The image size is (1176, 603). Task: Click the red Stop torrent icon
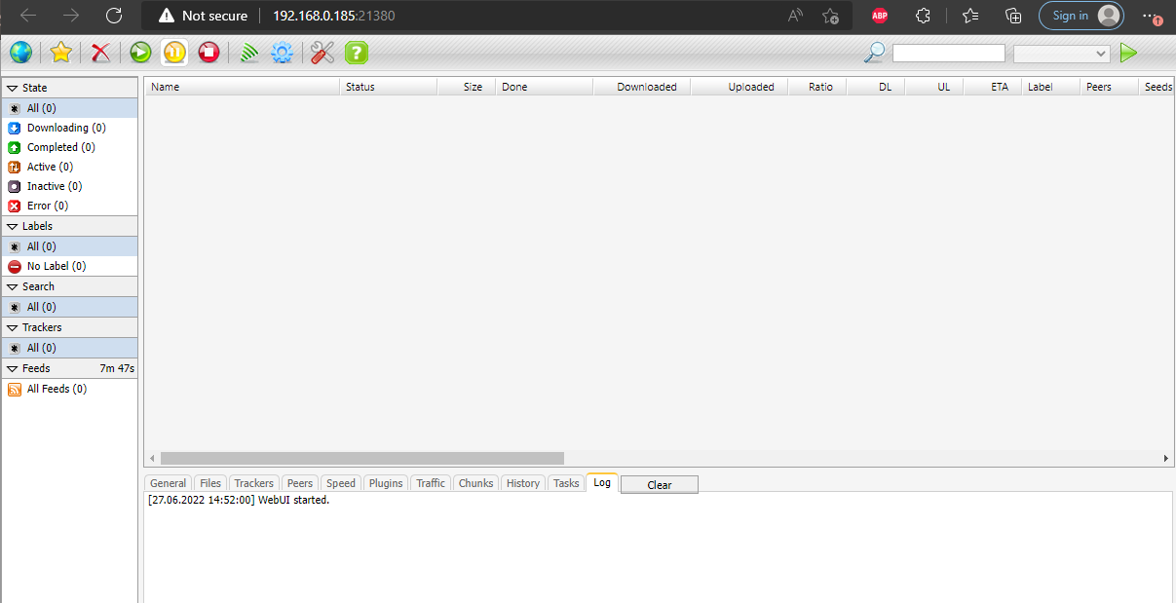(x=209, y=53)
